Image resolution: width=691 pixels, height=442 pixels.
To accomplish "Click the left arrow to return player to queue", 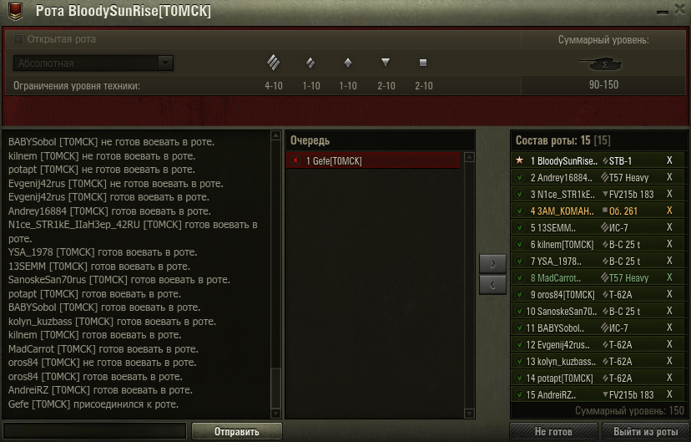I will (x=492, y=285).
